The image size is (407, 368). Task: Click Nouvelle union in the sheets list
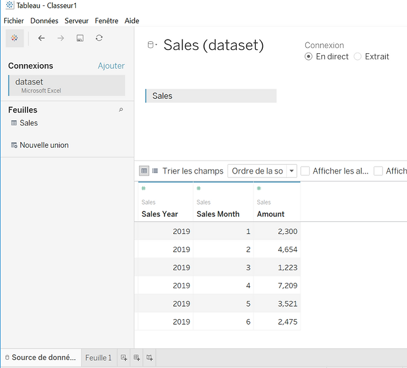point(44,145)
